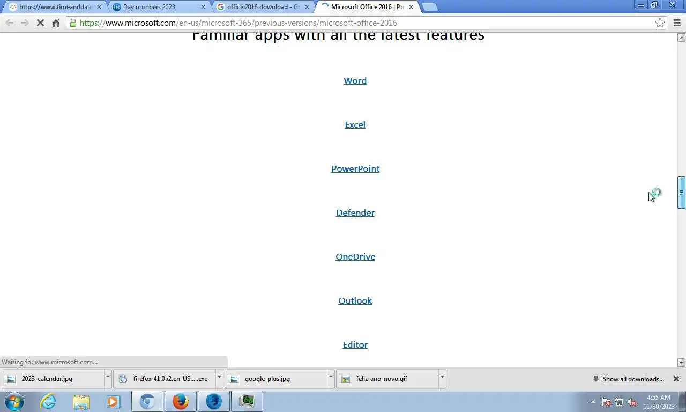The height and width of the screenshot is (412, 686).
Task: Open the Outlook link
Action: (x=355, y=300)
